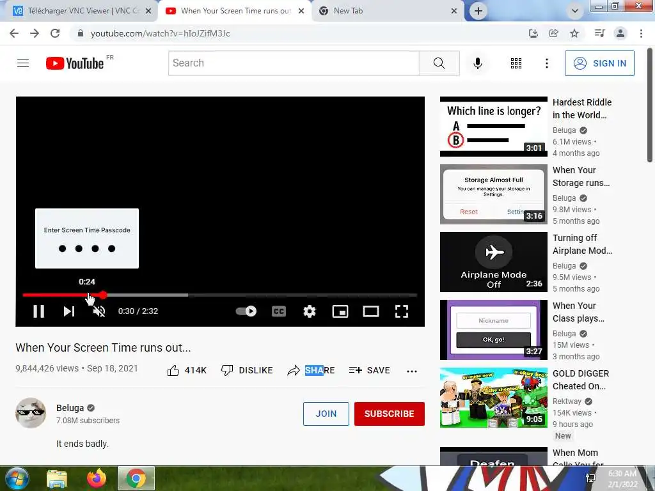Image resolution: width=655 pixels, height=491 pixels.
Task: Go forward in browser history
Action: (x=35, y=33)
